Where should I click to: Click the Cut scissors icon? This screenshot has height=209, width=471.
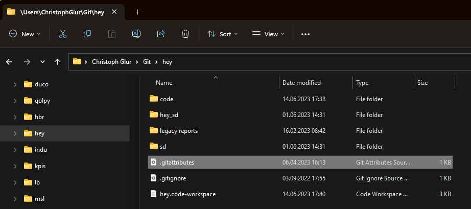click(62, 34)
